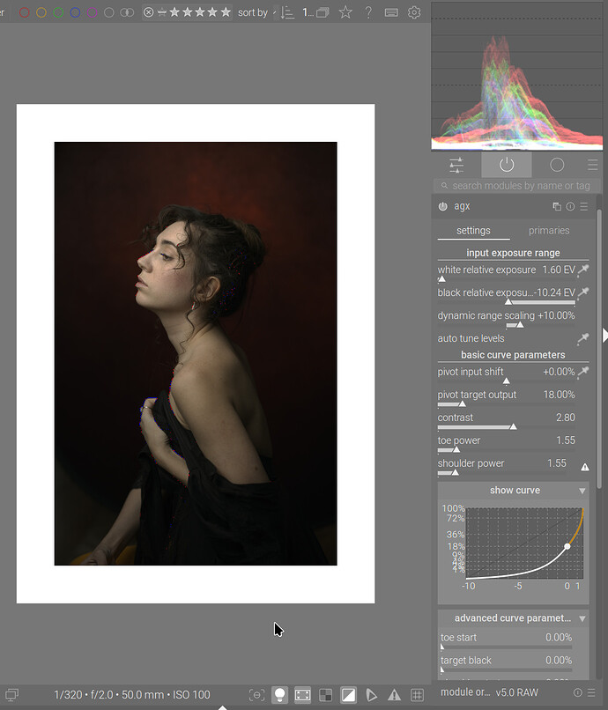Toggle guides grid overlay

click(x=417, y=695)
